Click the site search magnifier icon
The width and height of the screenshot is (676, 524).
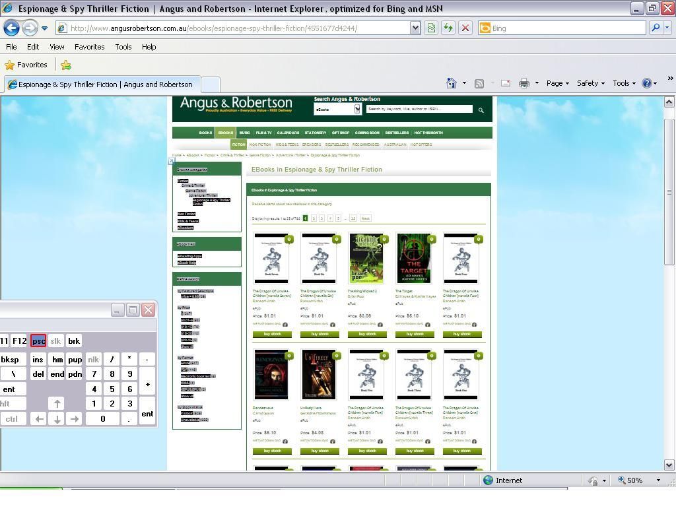[481, 110]
